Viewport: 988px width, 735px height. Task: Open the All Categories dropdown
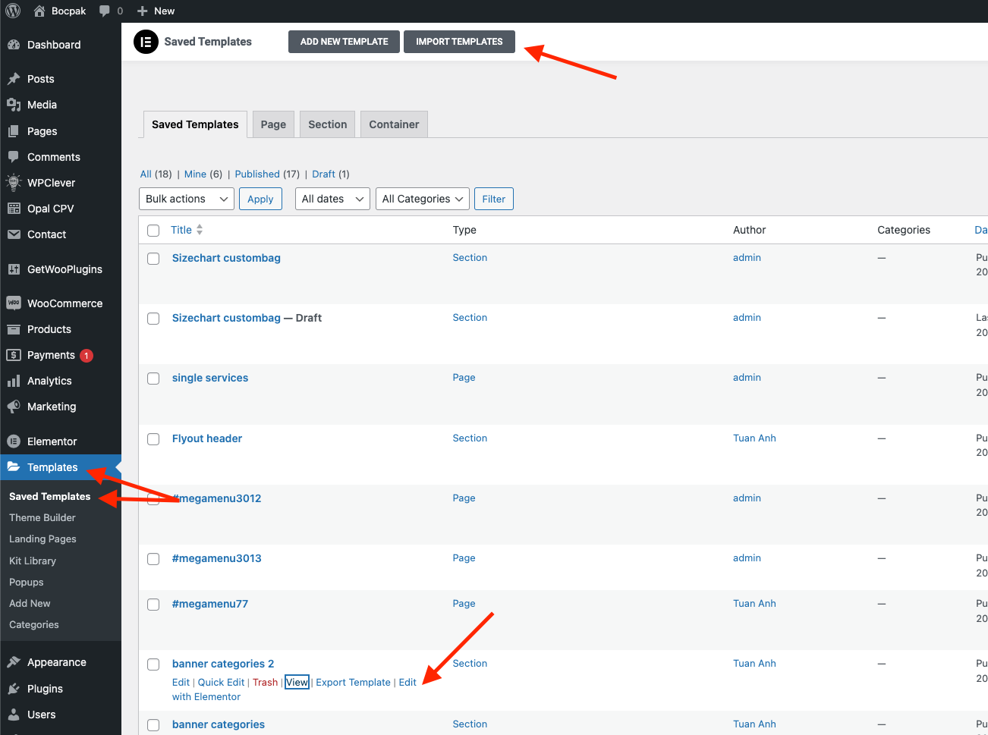422,199
